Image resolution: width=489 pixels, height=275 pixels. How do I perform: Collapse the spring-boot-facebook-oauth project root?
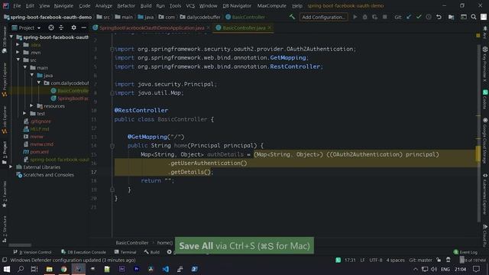click(x=11, y=37)
